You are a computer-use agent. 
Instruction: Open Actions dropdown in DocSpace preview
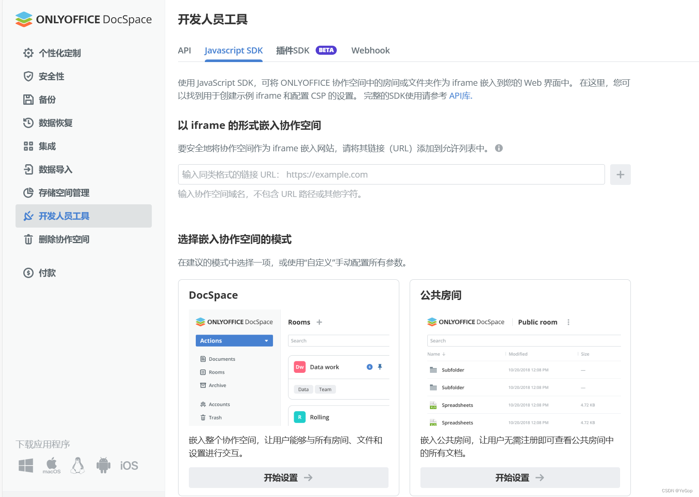click(x=234, y=341)
